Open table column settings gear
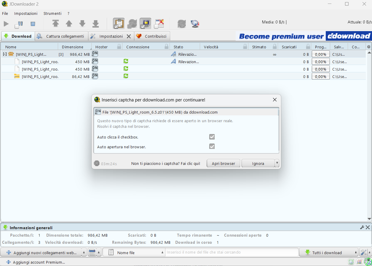This screenshot has height=266, width=372. point(369,47)
